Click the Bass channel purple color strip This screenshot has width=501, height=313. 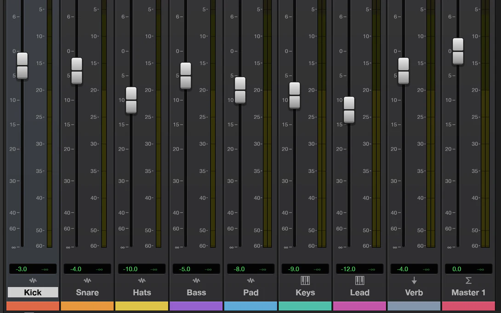196,306
